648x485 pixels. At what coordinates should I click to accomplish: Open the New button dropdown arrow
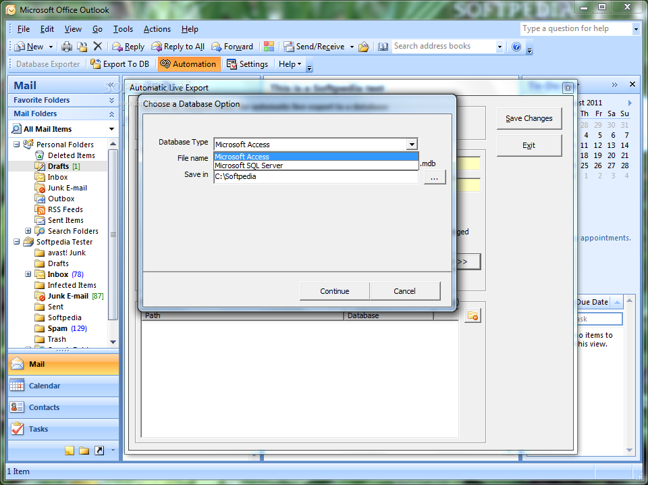(x=51, y=47)
